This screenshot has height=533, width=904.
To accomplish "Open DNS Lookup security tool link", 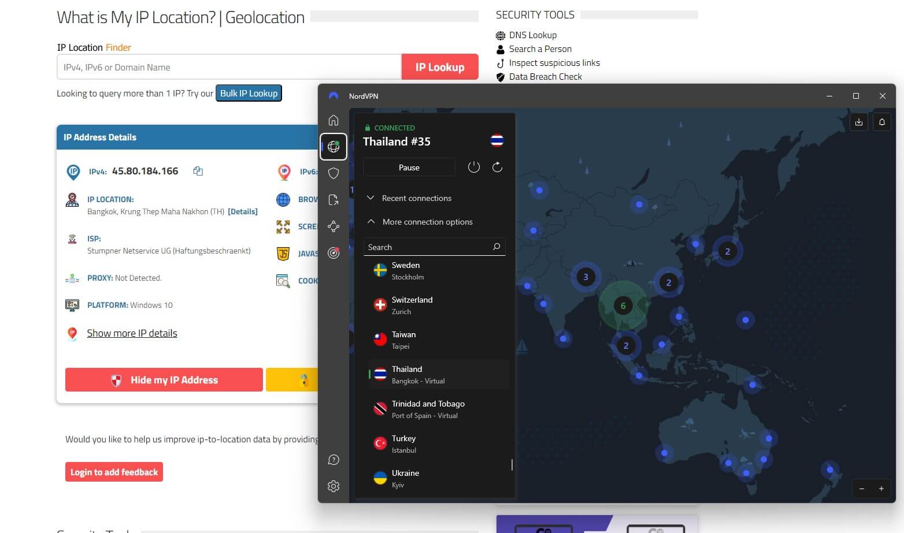I will click(x=532, y=35).
